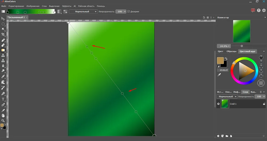
Task: Select the Move tool in the left toolbar
Action: coord(3,19)
